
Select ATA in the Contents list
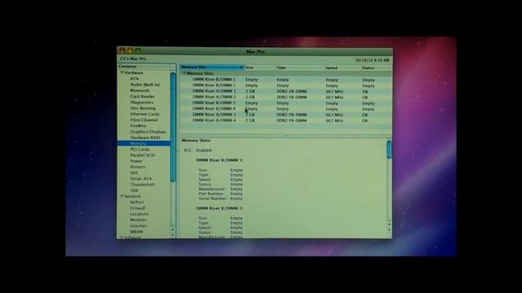tap(135, 79)
